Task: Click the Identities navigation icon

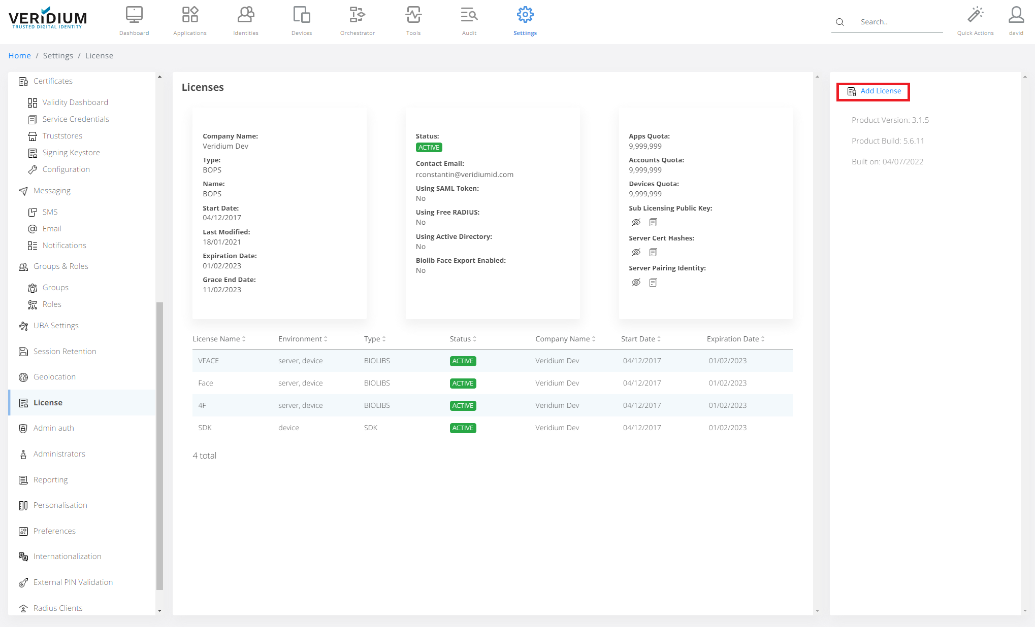Action: click(246, 15)
